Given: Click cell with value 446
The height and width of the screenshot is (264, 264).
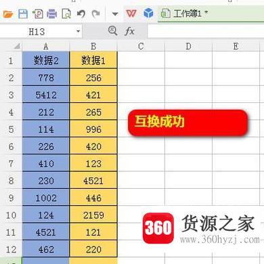Looking at the screenshot, I should 93,198.
